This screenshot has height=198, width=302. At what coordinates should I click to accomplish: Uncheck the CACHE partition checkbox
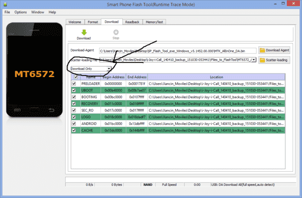(x=74, y=130)
